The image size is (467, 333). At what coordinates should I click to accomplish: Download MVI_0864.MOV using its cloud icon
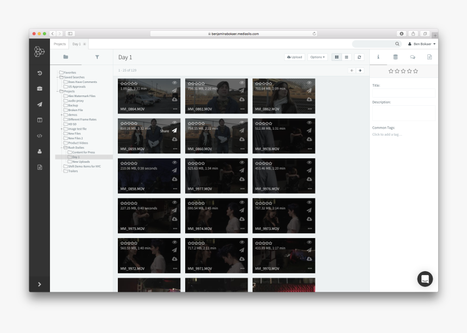click(x=174, y=99)
